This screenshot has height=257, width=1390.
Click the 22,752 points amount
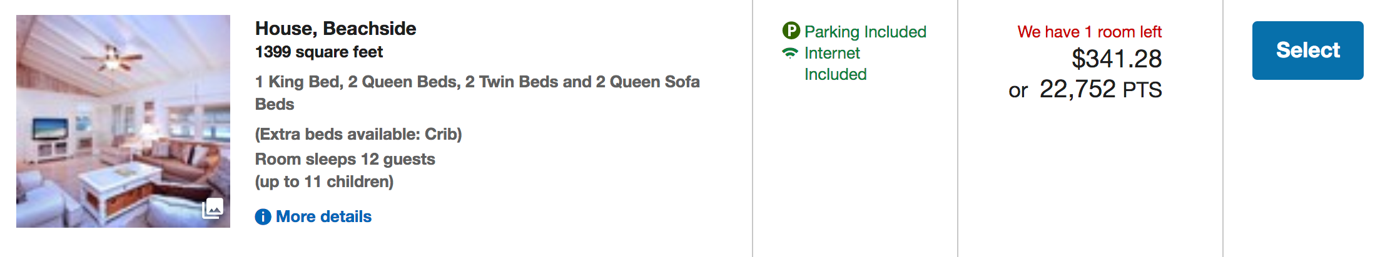[x=1077, y=89]
